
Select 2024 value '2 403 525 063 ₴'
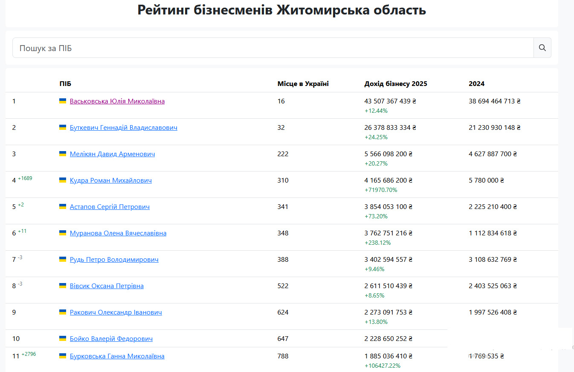coord(493,286)
